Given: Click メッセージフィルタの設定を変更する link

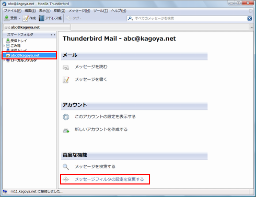Looking at the screenshot, I should 109,179.
